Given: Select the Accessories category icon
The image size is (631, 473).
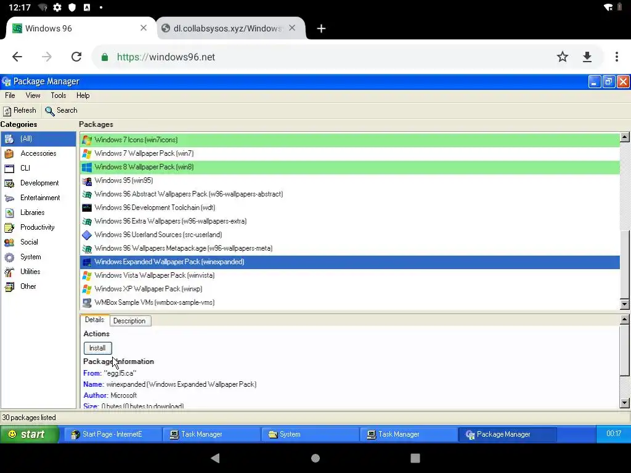Looking at the screenshot, I should pyautogui.click(x=9, y=153).
